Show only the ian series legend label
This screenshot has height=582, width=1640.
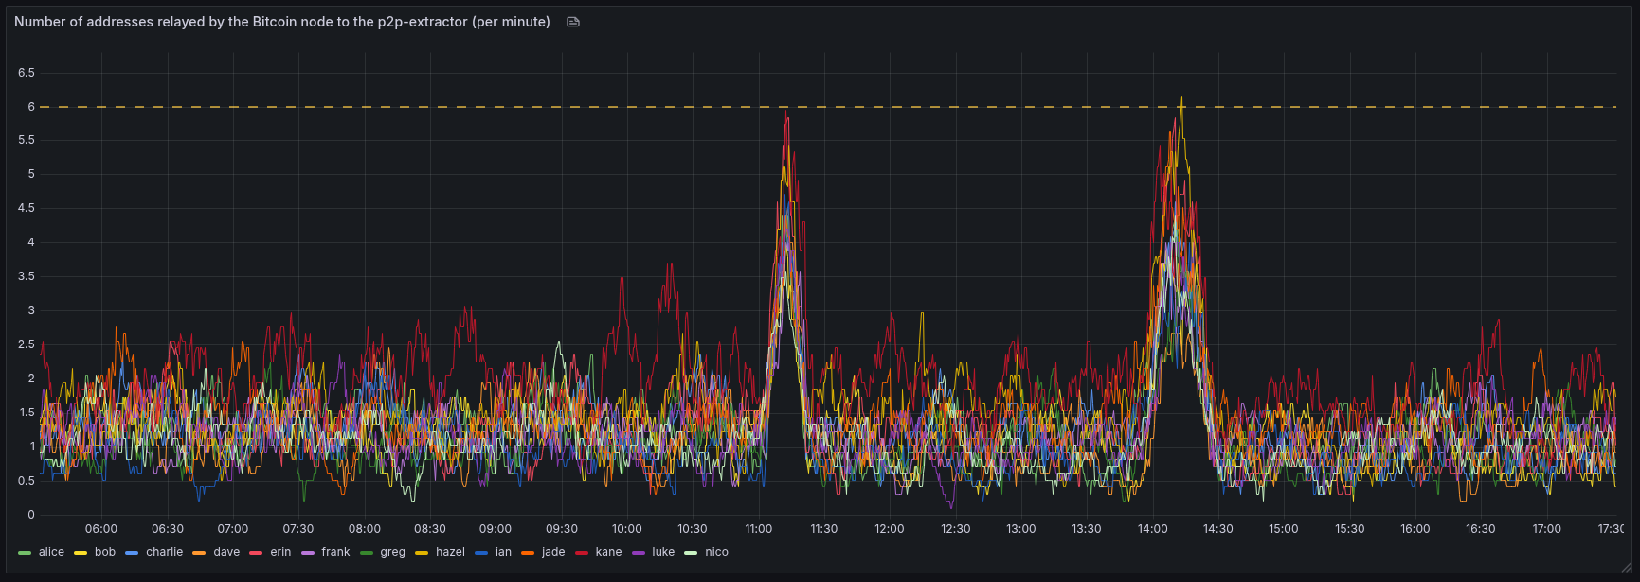[503, 552]
